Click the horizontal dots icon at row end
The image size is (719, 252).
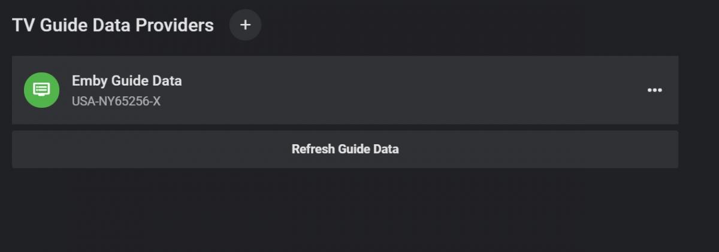654,90
